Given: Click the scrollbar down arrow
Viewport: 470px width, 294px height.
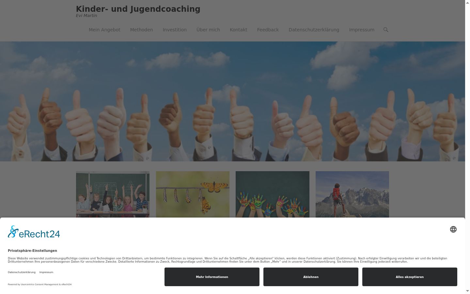Looking at the screenshot, I should tap(467, 291).
